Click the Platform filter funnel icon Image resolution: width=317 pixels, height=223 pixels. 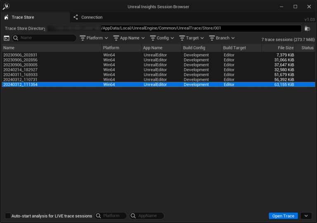83,38
